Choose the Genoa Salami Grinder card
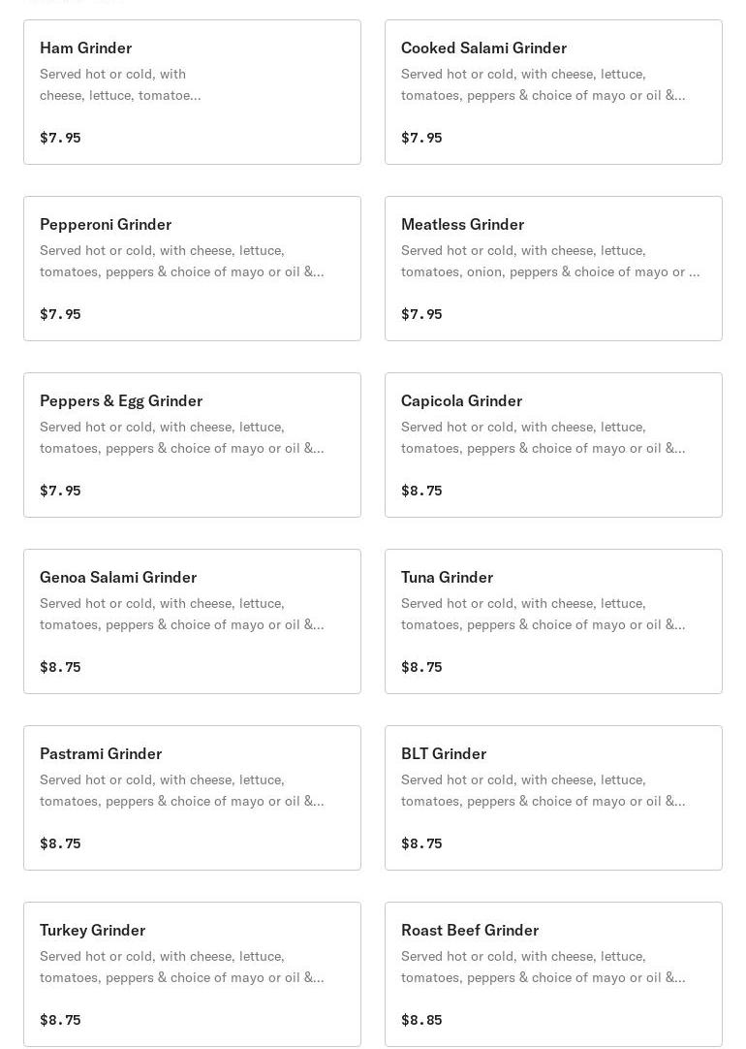This screenshot has height=1049, width=746. (x=192, y=621)
